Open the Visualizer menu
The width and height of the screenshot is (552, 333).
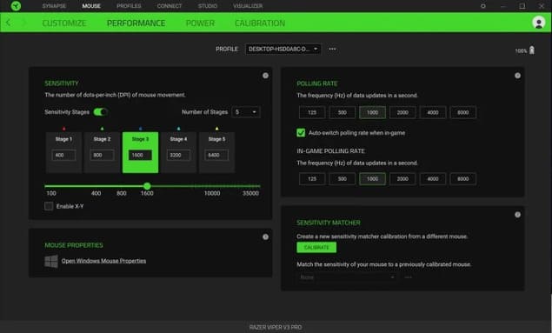pyautogui.click(x=248, y=6)
